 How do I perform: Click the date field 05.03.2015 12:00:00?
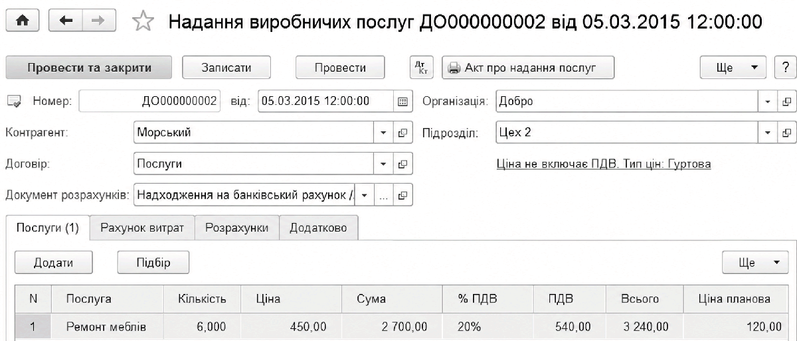tap(325, 102)
